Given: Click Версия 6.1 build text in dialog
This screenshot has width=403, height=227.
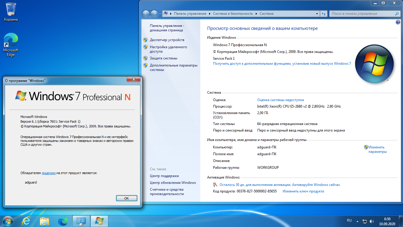Looking at the screenshot, I should pyautogui.click(x=50, y=121).
